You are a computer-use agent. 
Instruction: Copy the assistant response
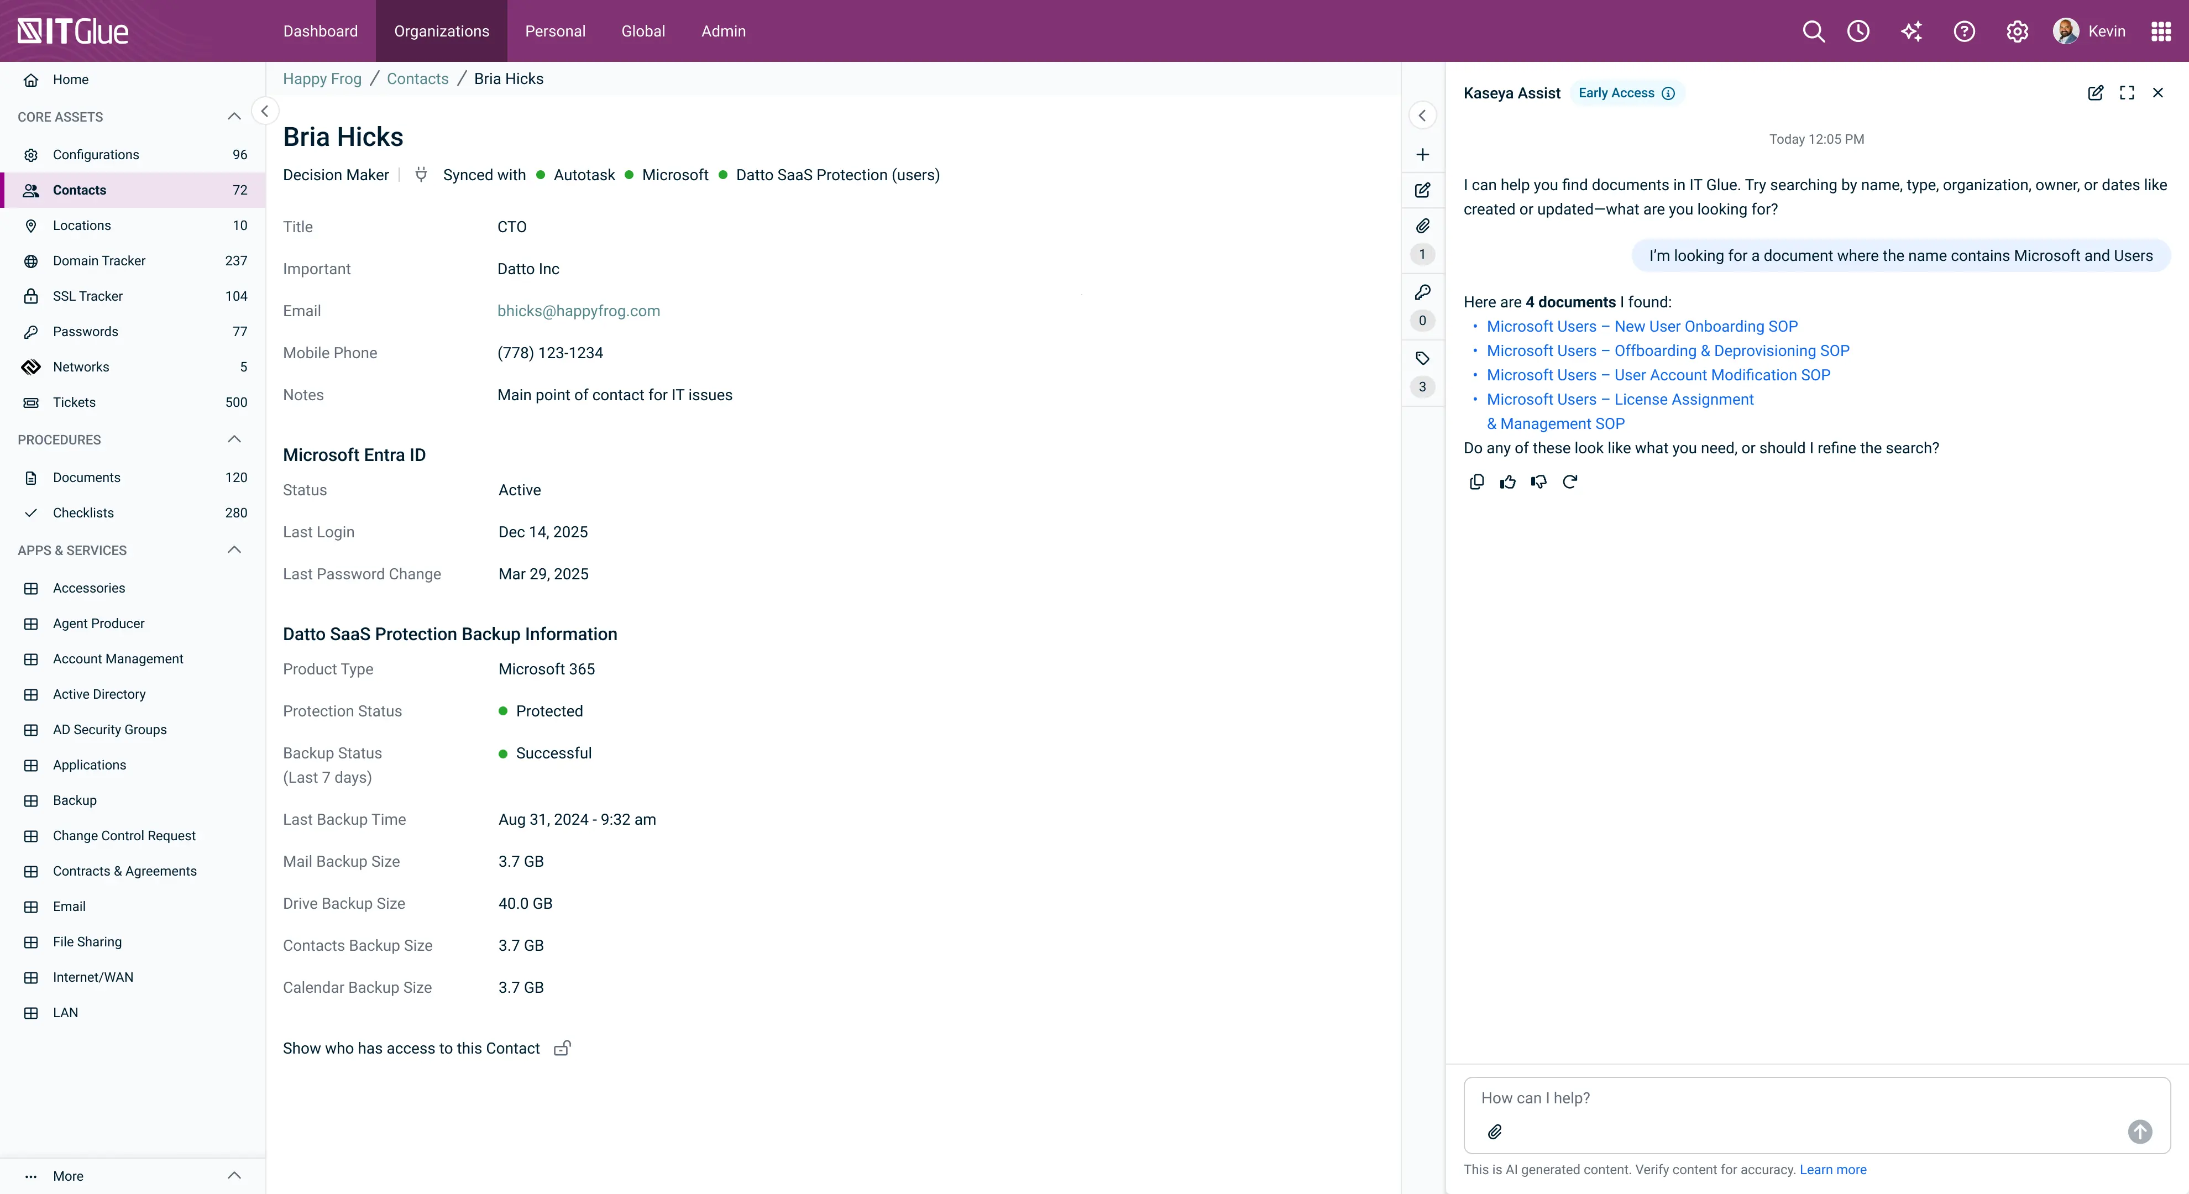click(x=1477, y=482)
